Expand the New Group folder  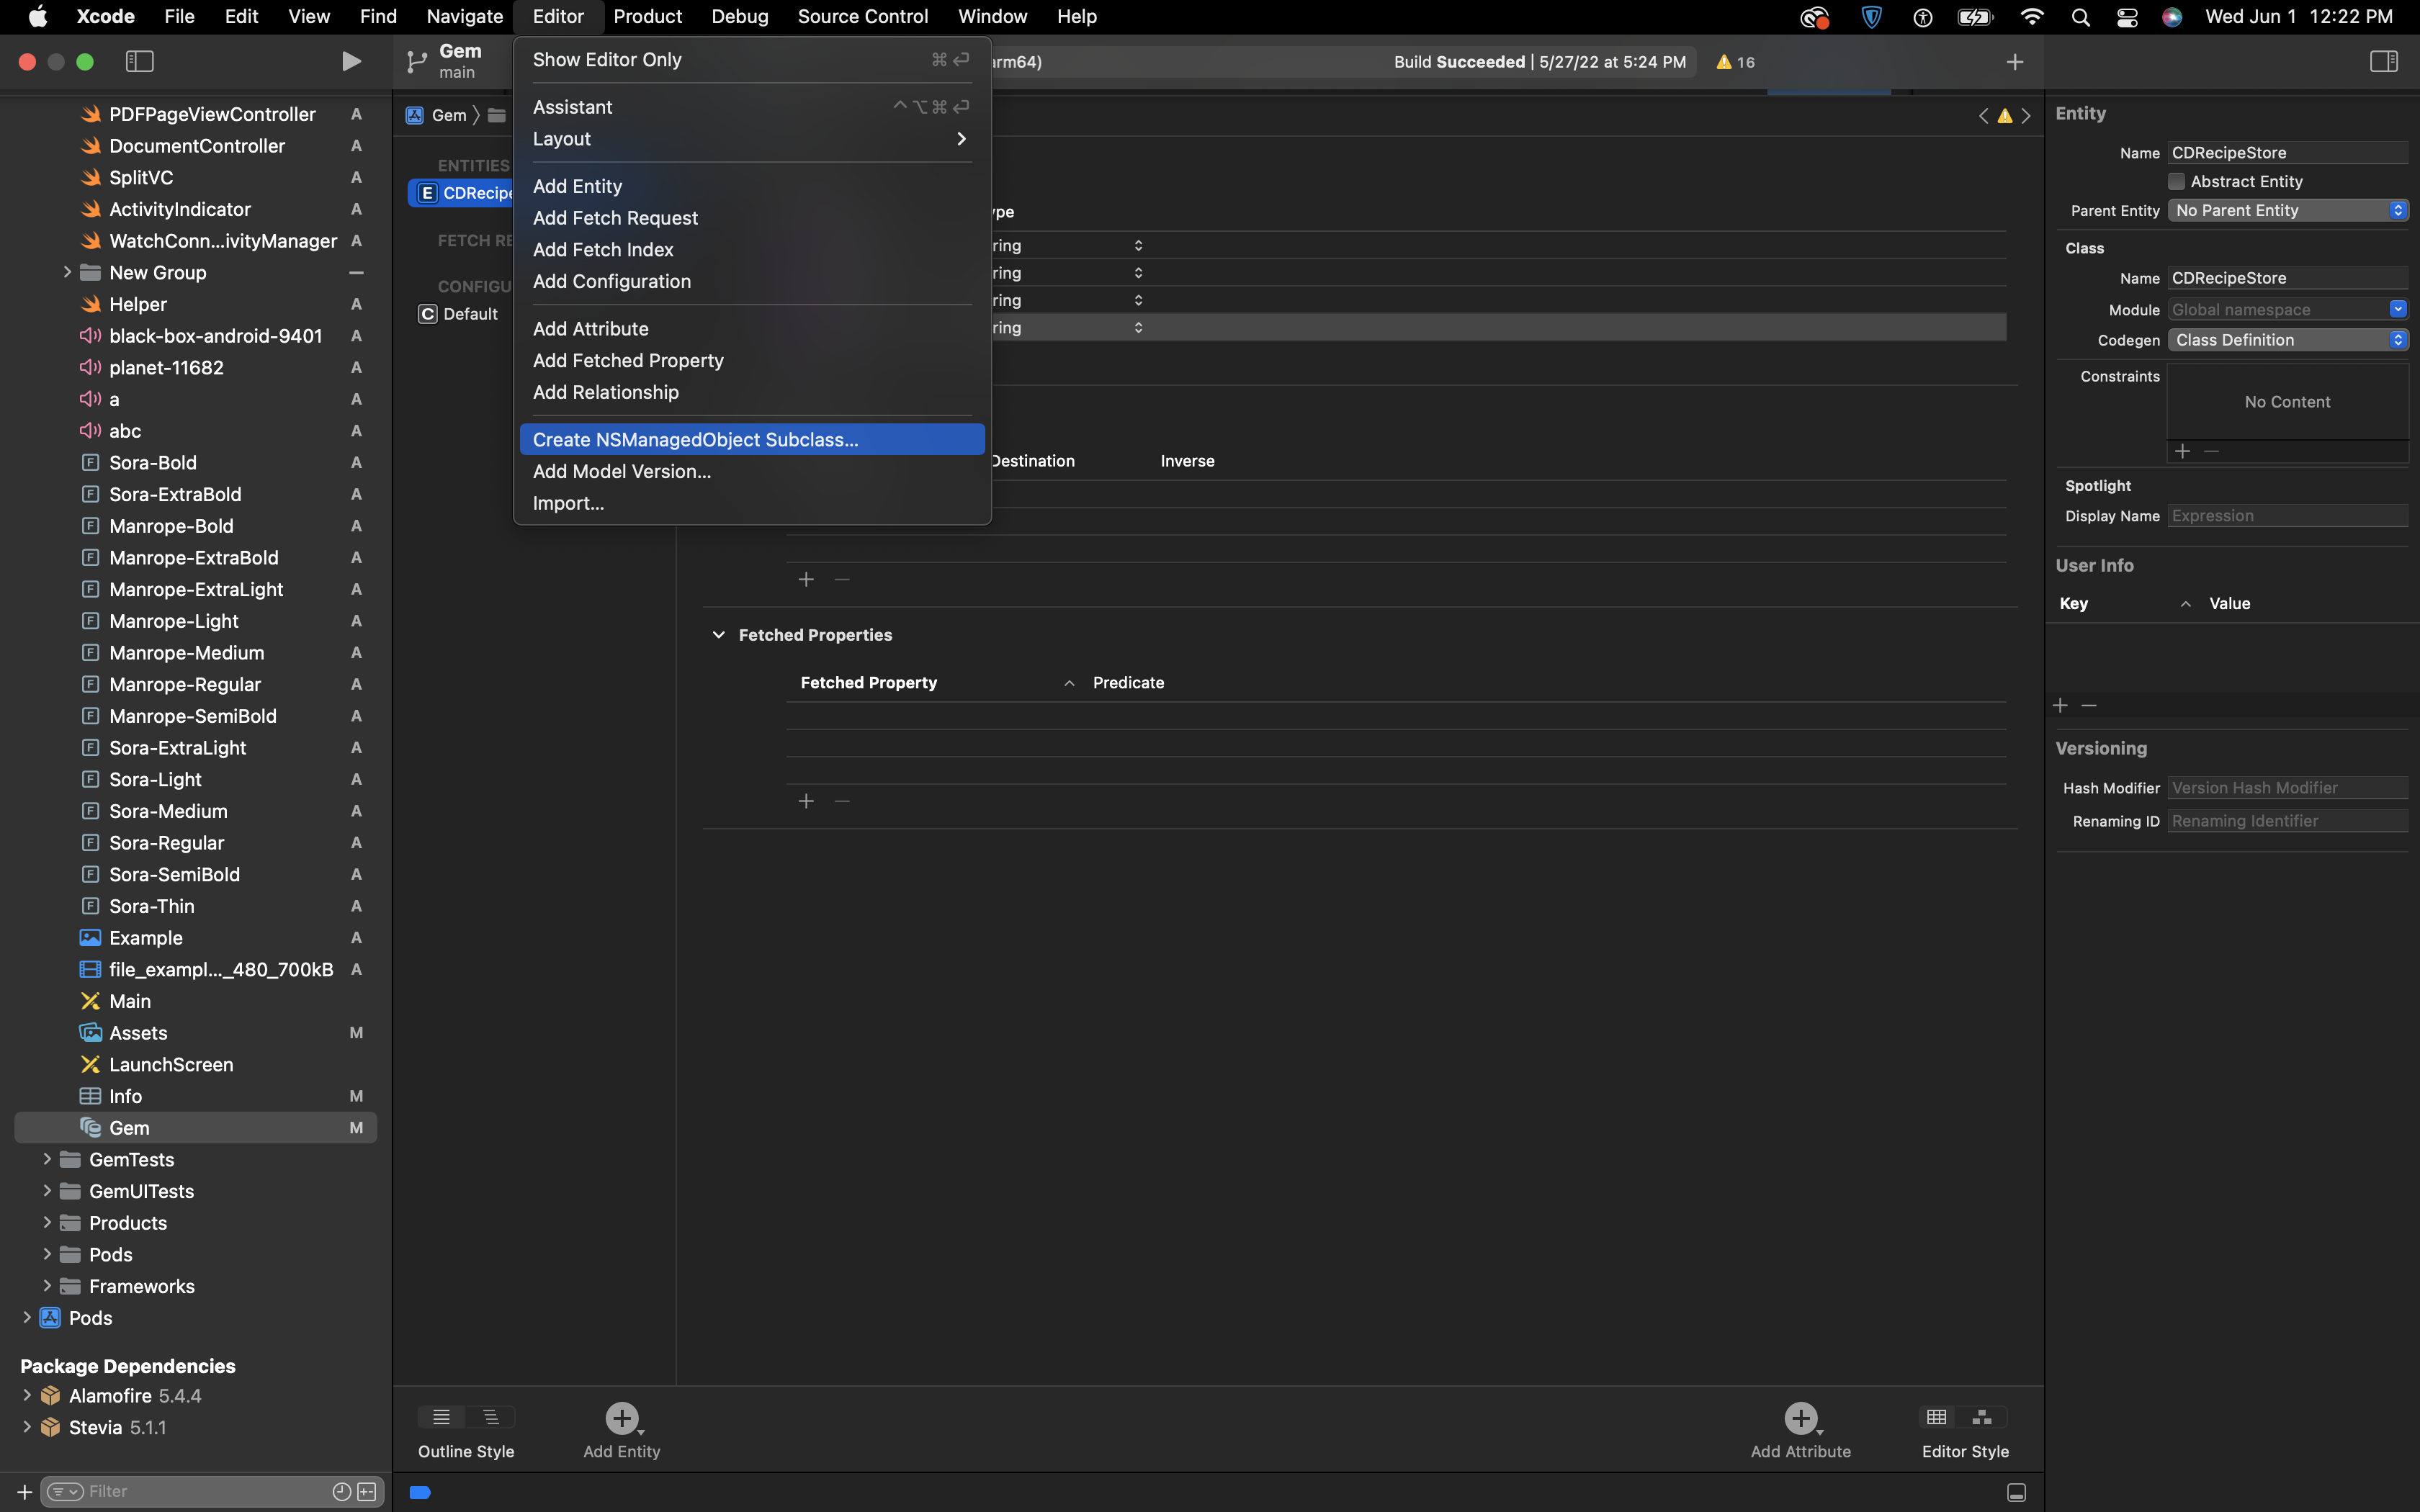click(67, 272)
